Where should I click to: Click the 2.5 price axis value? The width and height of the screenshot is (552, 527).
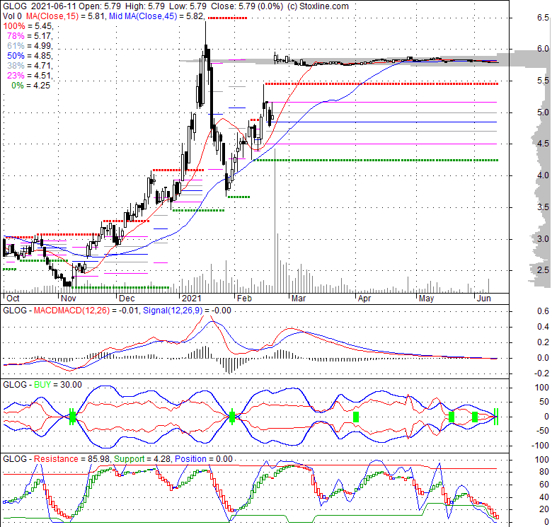[x=543, y=270]
